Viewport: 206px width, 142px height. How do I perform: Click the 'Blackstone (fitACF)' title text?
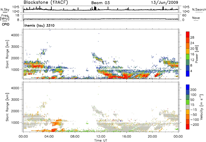pos(46,3)
